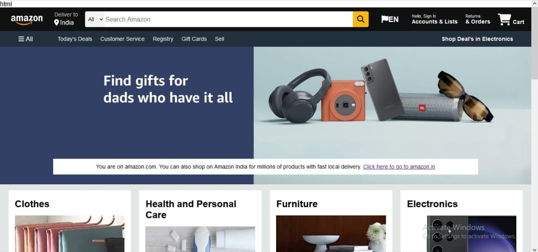Open the Registry page
The height and width of the screenshot is (252, 538).
tap(163, 39)
